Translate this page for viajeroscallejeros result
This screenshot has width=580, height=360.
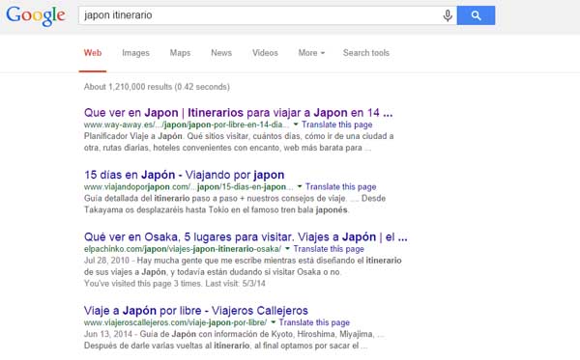314,322
